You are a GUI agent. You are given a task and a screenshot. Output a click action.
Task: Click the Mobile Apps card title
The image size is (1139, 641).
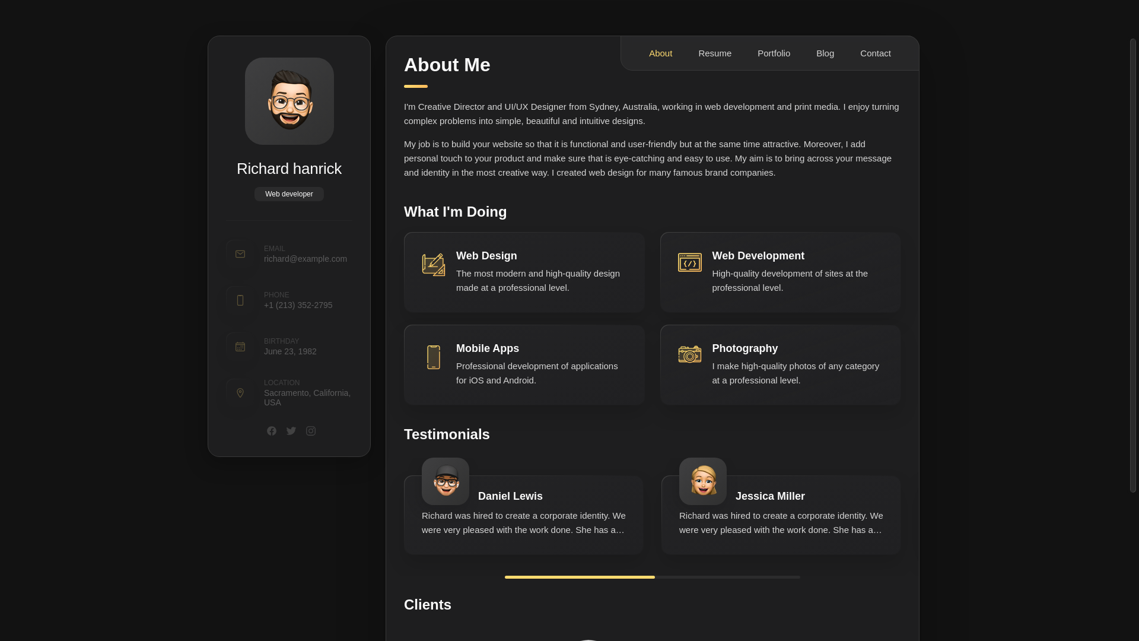488,348
